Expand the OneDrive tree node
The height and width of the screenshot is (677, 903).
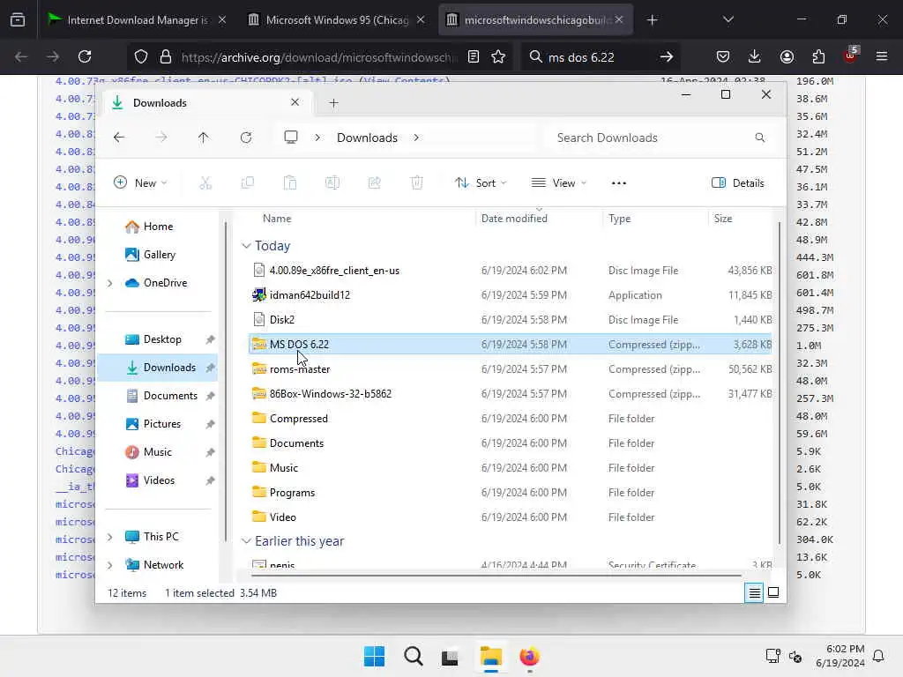pos(110,283)
